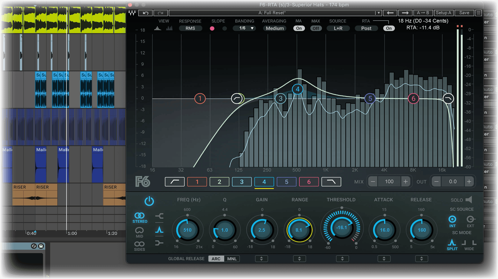The height and width of the screenshot is (279, 498).
Task: Choose the bell filter shape
Action: coord(159,230)
